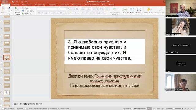
Task: Open the Слайд-шоу tab
Action: click(x=77, y=5)
